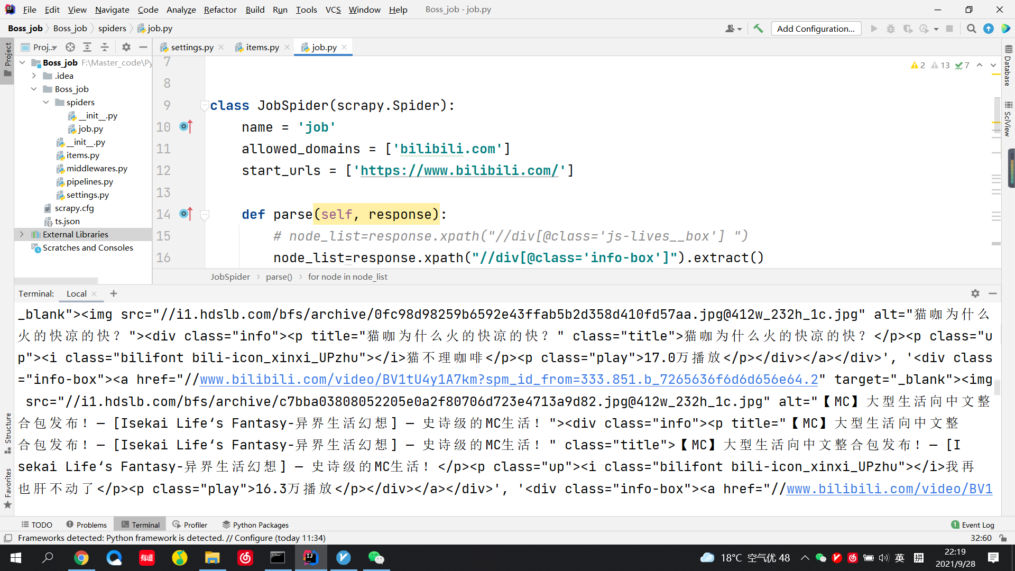Switch to the settings.py editor tab
Viewport: 1015px width, 571px height.
[192, 47]
